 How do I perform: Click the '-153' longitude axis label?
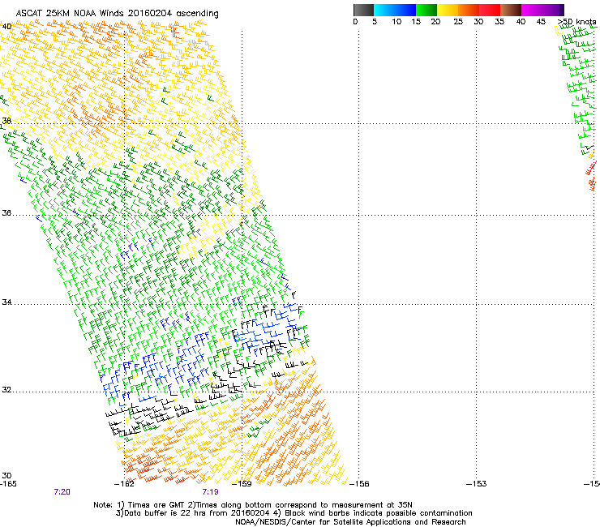coord(477,484)
